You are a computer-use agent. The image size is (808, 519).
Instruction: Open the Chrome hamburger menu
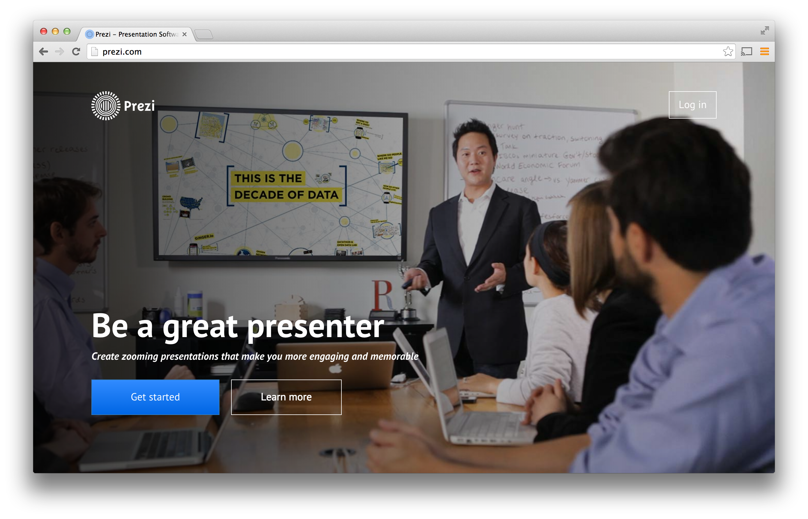coord(764,51)
